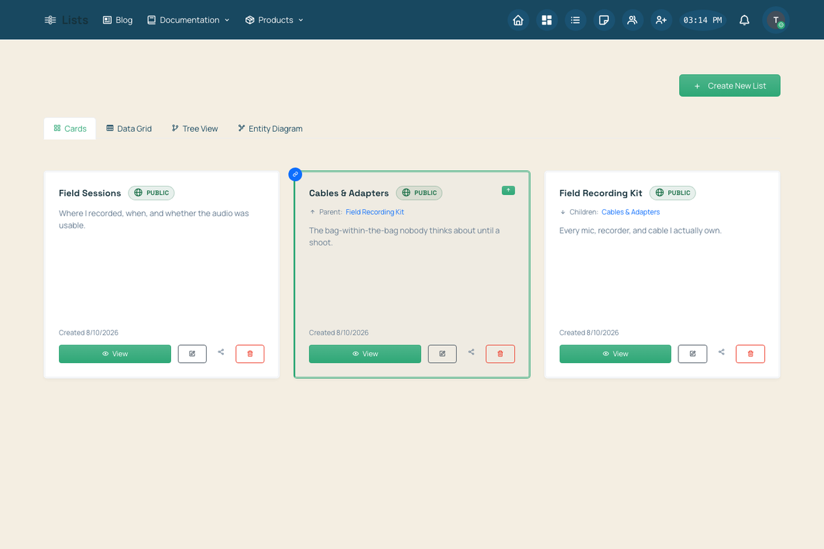The height and width of the screenshot is (549, 824).
Task: Click the Create New List button
Action: [730, 86]
